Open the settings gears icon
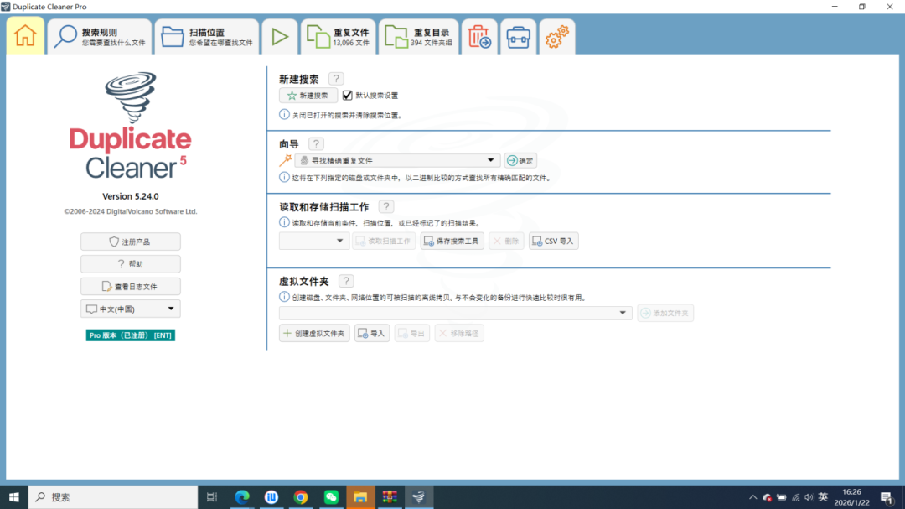The height and width of the screenshot is (509, 905). (x=557, y=36)
